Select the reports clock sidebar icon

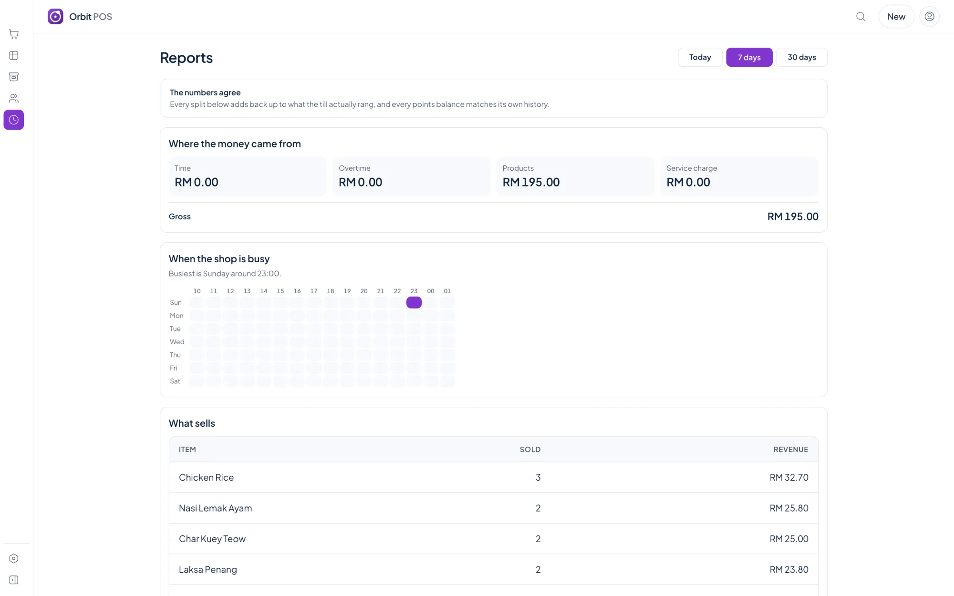click(x=14, y=120)
